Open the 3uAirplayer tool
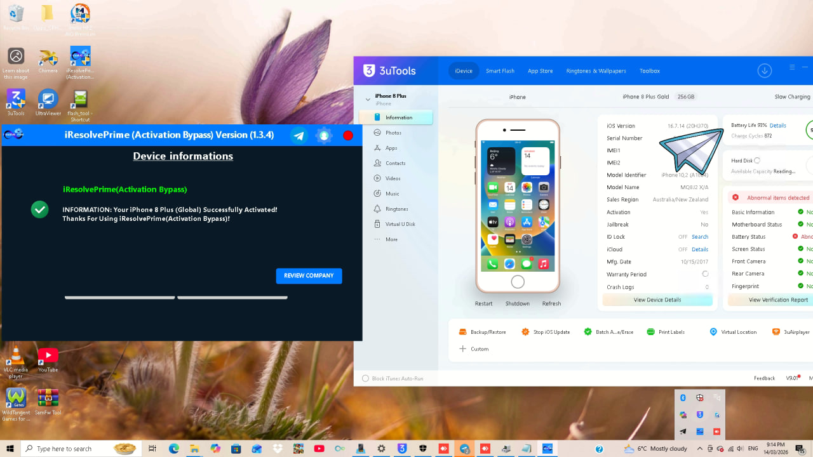Image resolution: width=813 pixels, height=457 pixels. (x=791, y=332)
